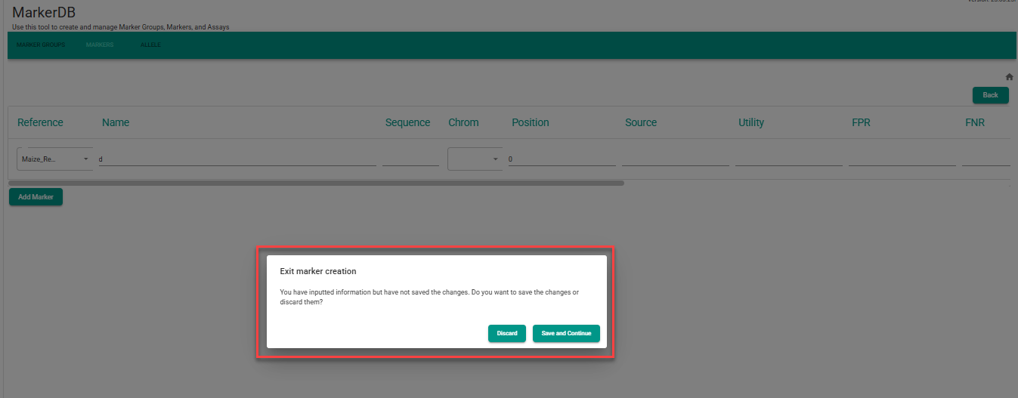The width and height of the screenshot is (1018, 398).
Task: Click the marker Name input field
Action: 237,159
